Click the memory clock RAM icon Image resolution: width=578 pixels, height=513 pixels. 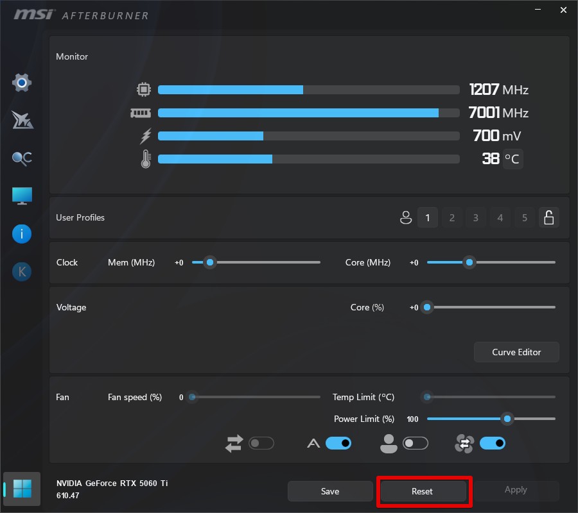(141, 113)
